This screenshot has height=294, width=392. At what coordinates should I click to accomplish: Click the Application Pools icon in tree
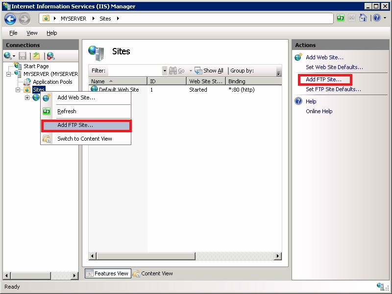click(x=27, y=82)
